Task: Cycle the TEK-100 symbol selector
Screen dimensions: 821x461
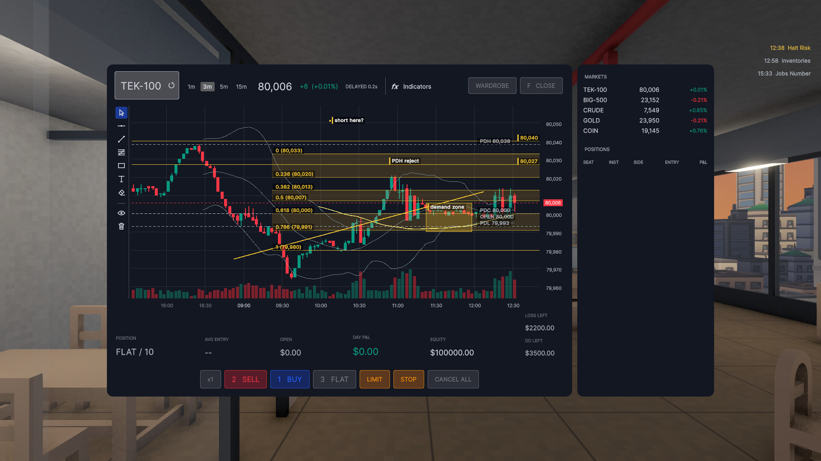Action: [x=147, y=85]
